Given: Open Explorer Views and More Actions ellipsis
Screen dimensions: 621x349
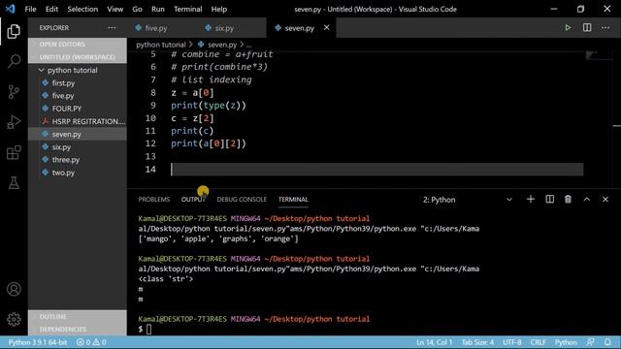Looking at the screenshot, I should [x=113, y=28].
